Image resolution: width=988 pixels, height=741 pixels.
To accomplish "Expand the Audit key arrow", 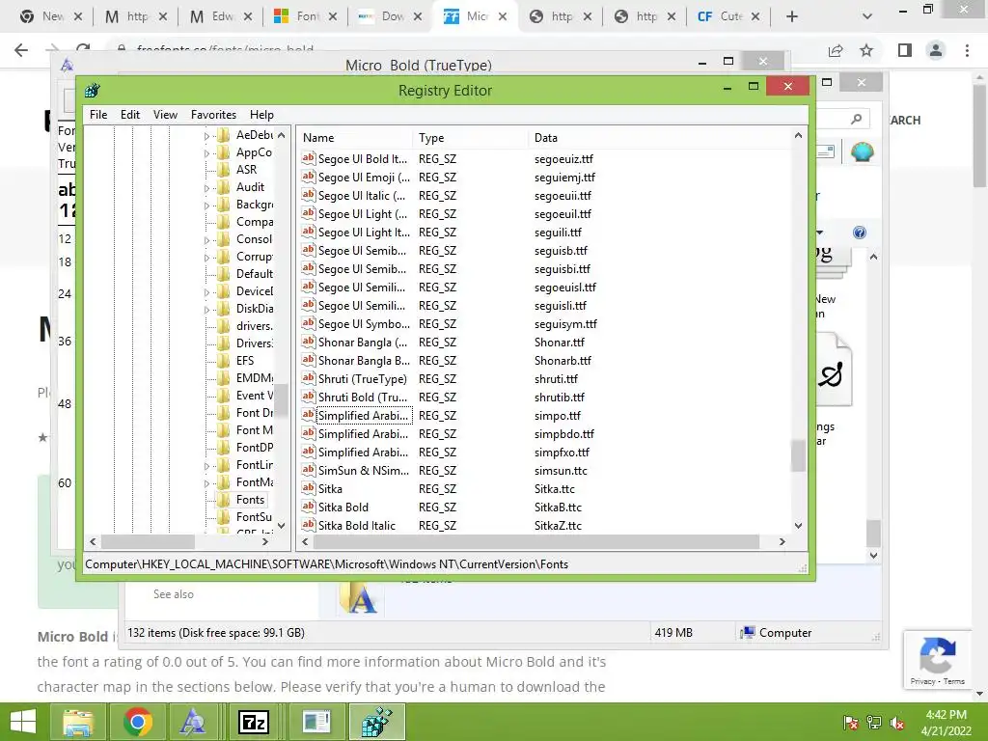I will pyautogui.click(x=206, y=188).
